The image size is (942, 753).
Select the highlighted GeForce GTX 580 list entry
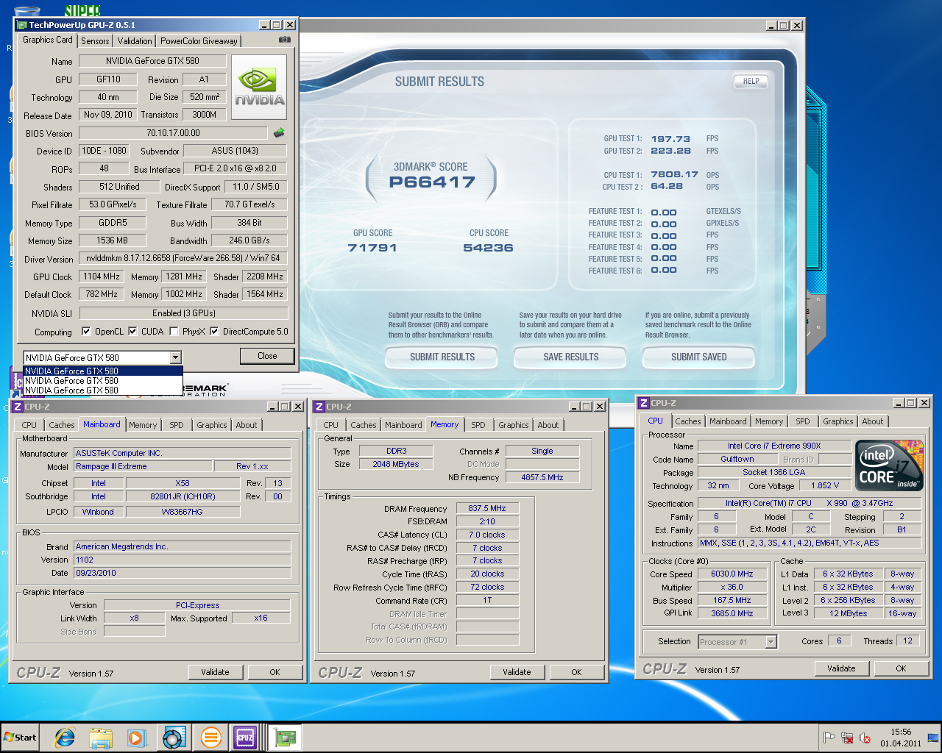click(x=103, y=371)
